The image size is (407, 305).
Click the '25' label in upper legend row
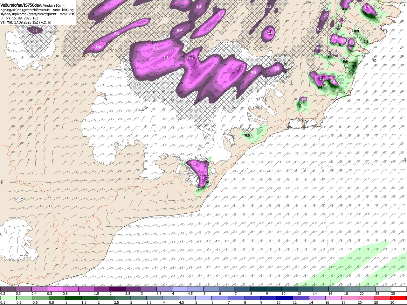pyautogui.click(x=377, y=294)
